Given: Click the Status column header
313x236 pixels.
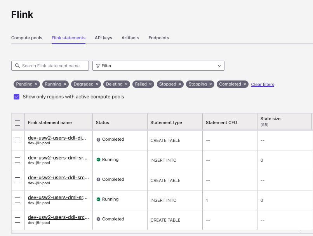Looking at the screenshot, I should click(120, 122).
